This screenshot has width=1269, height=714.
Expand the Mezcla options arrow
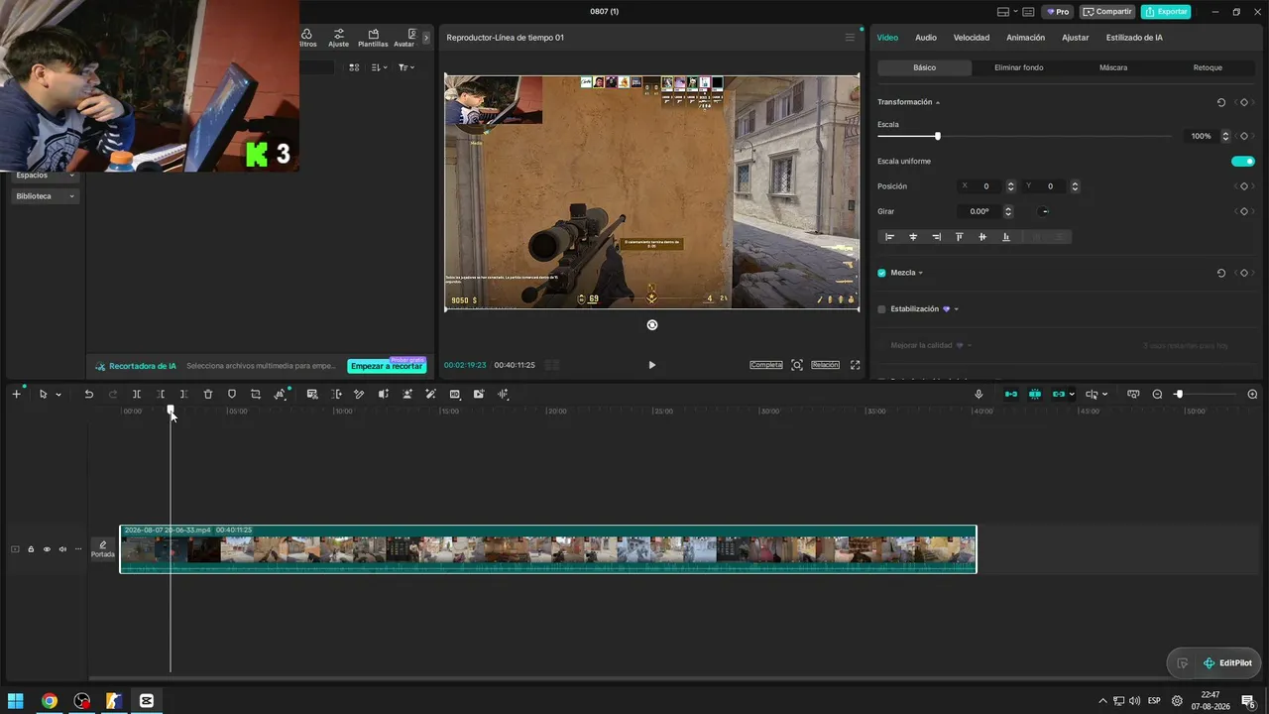point(921,273)
